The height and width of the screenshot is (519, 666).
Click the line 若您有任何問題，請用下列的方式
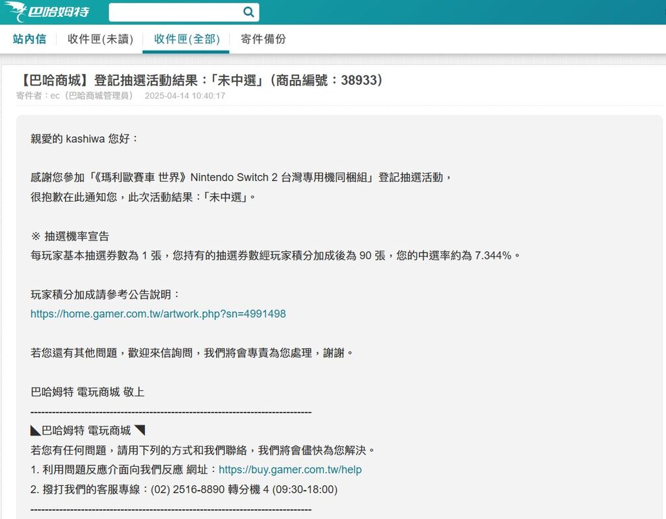point(203,450)
